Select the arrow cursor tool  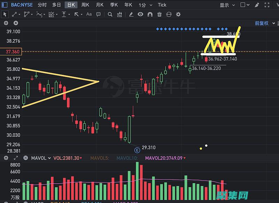point(5,14)
